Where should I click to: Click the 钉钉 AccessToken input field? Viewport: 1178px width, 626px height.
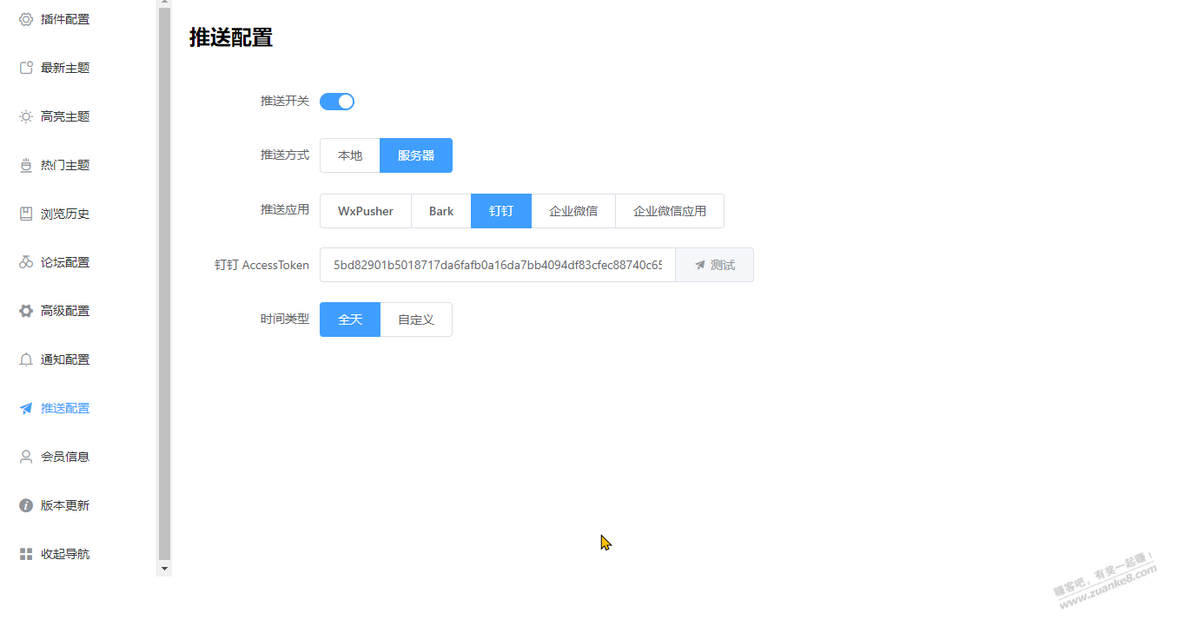pos(498,265)
